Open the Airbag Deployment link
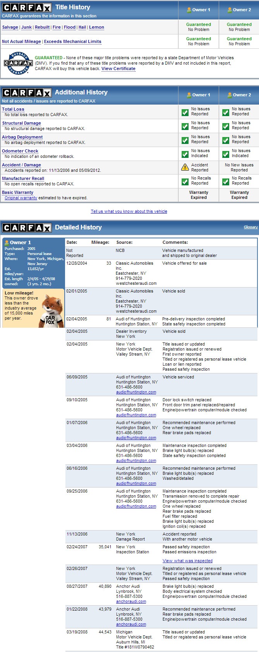 coord(22,137)
